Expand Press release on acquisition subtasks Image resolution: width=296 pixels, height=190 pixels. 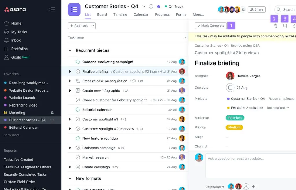(70, 81)
